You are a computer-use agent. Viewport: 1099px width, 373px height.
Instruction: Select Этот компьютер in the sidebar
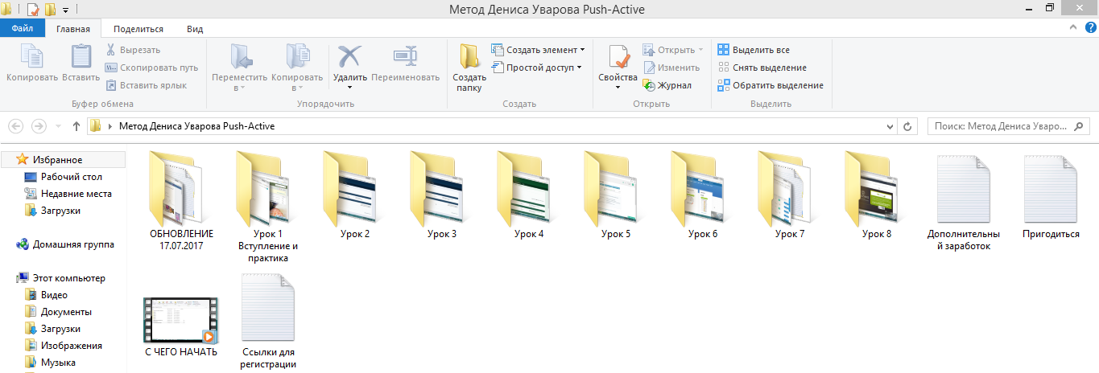coord(68,278)
